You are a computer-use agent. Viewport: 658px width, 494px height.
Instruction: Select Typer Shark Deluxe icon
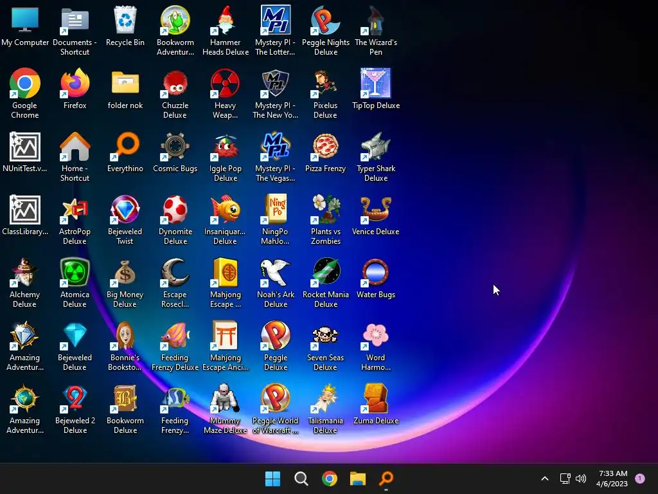tap(375, 146)
